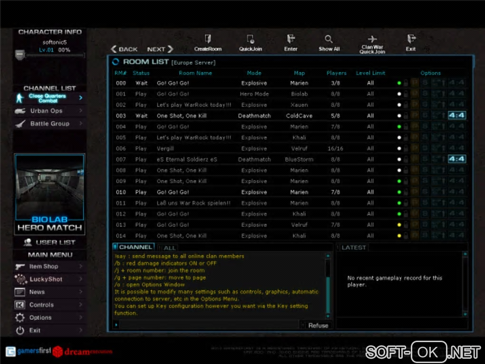Click the USER LIST person icon

pyautogui.click(x=28, y=242)
